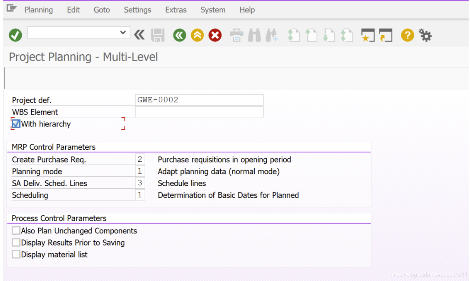Click the green Enter checkmark icon
Image resolution: width=470 pixels, height=281 pixels.
(x=15, y=35)
